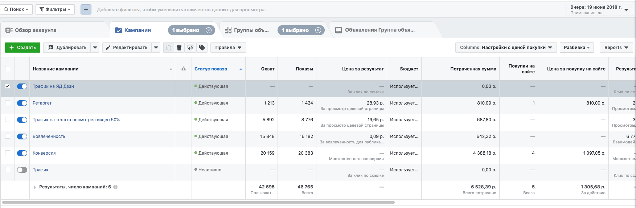This screenshot has width=636, height=208.
Task: Toggle off the Трафик на ЯД Дзэн campaign
Action: coord(22,86)
